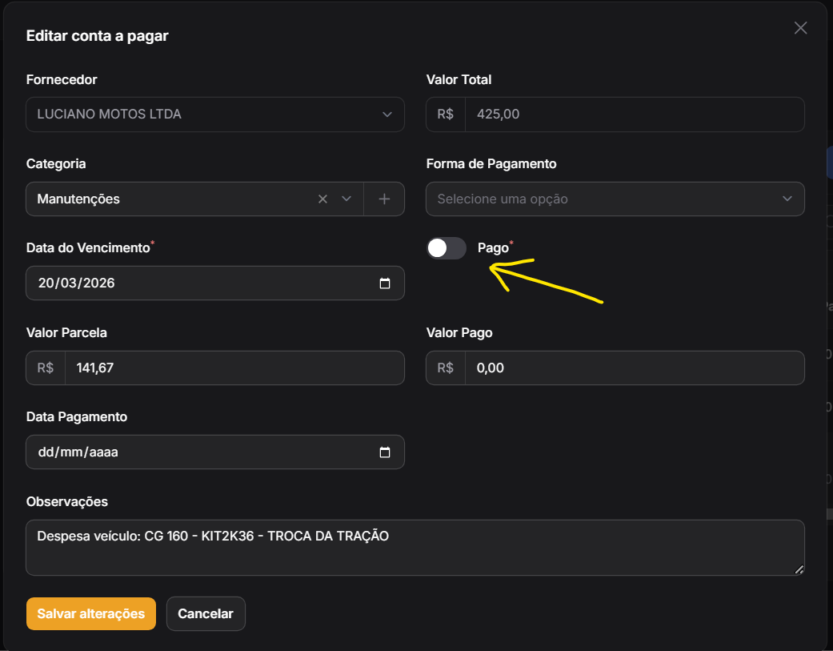Click Salvar alterações button
The width and height of the screenshot is (833, 651).
91,614
